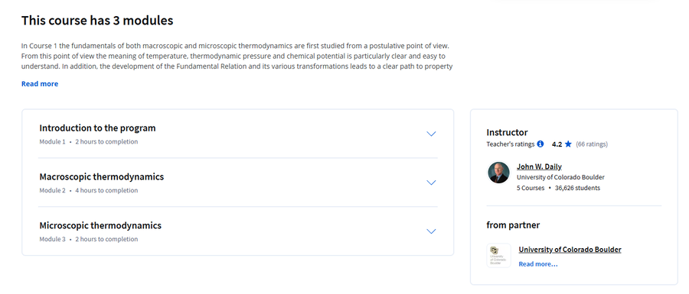This screenshot has height=294, width=689.
Task: Click the 66 ratings count text
Action: 592,144
